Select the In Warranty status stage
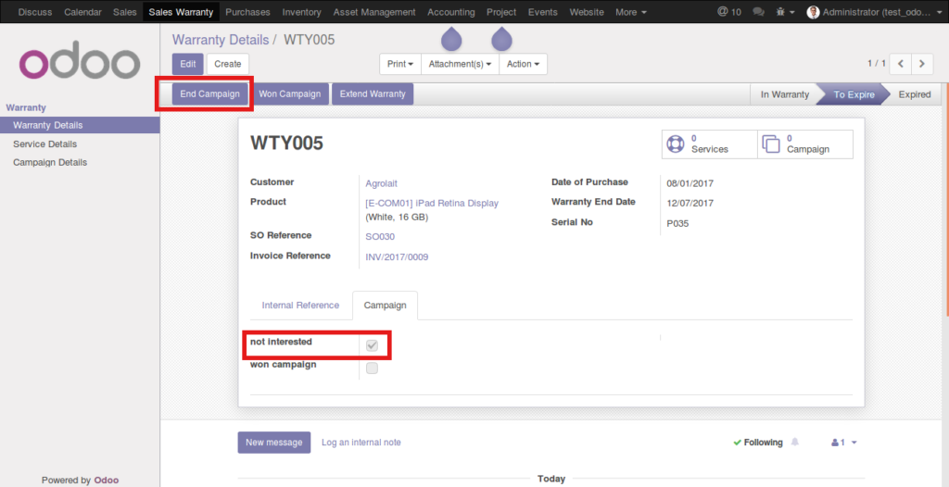This screenshot has height=487, width=949. 784,94
